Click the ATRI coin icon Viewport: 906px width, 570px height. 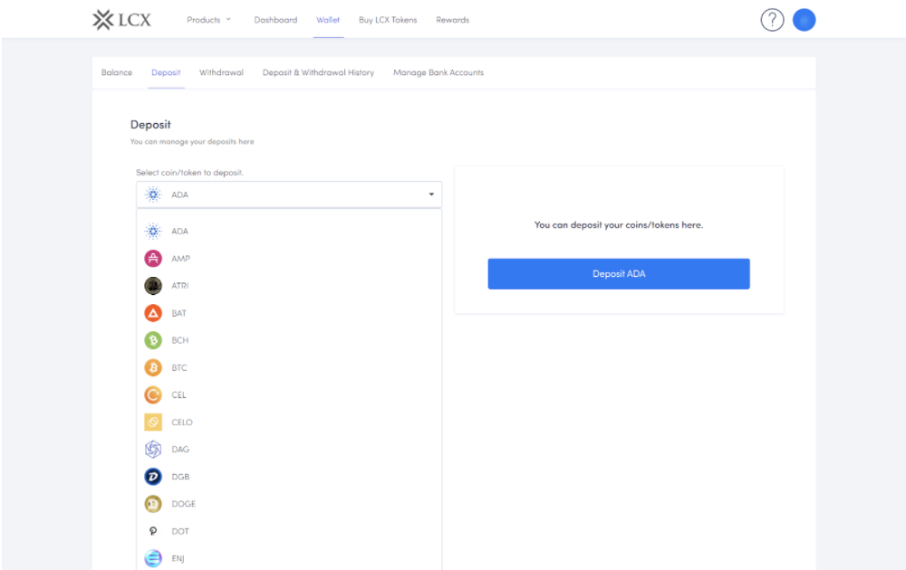pos(153,286)
